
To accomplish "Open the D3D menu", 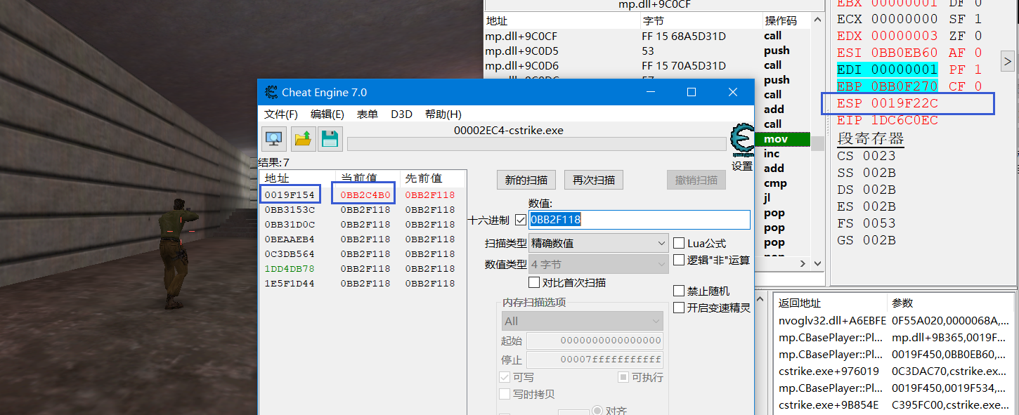I will [x=402, y=114].
